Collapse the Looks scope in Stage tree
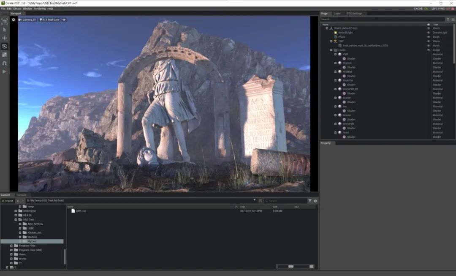456x276 pixels. pyautogui.click(x=331, y=50)
